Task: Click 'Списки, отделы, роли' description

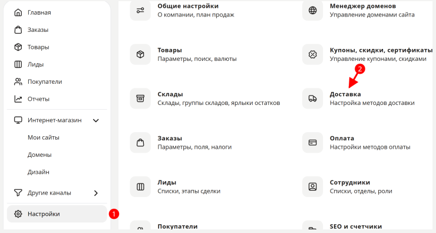Action: point(361,191)
